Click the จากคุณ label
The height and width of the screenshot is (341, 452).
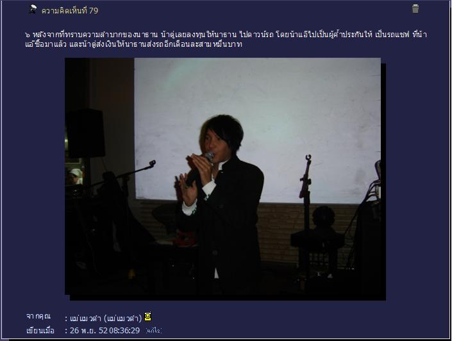[x=38, y=316]
